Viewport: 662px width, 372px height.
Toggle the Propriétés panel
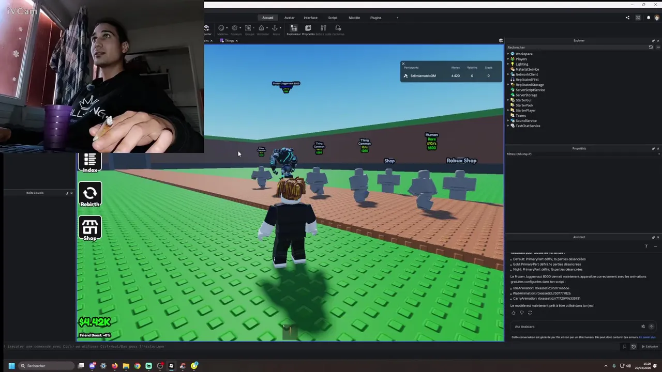308,30
